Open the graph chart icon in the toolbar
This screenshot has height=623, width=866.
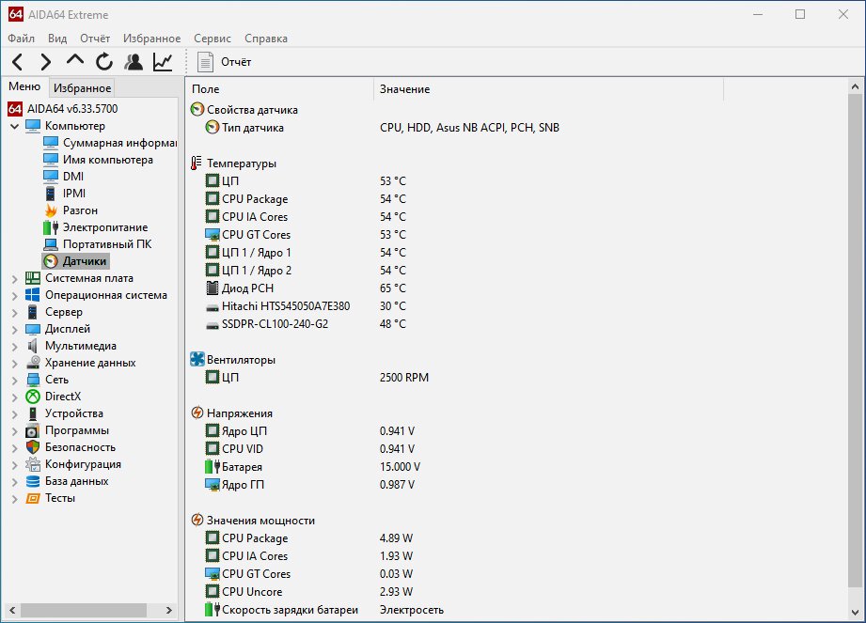click(163, 62)
